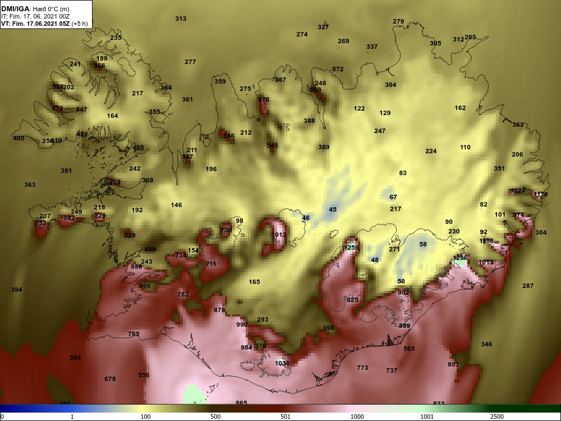
Task: Click the map value 803
Action: [x=453, y=364]
